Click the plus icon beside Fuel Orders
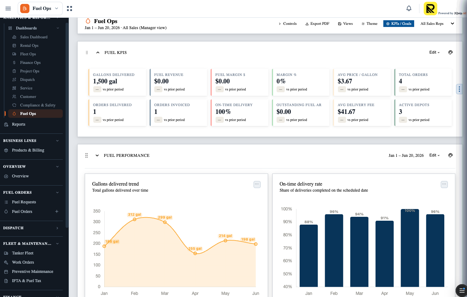The width and height of the screenshot is (467, 297). tap(57, 211)
